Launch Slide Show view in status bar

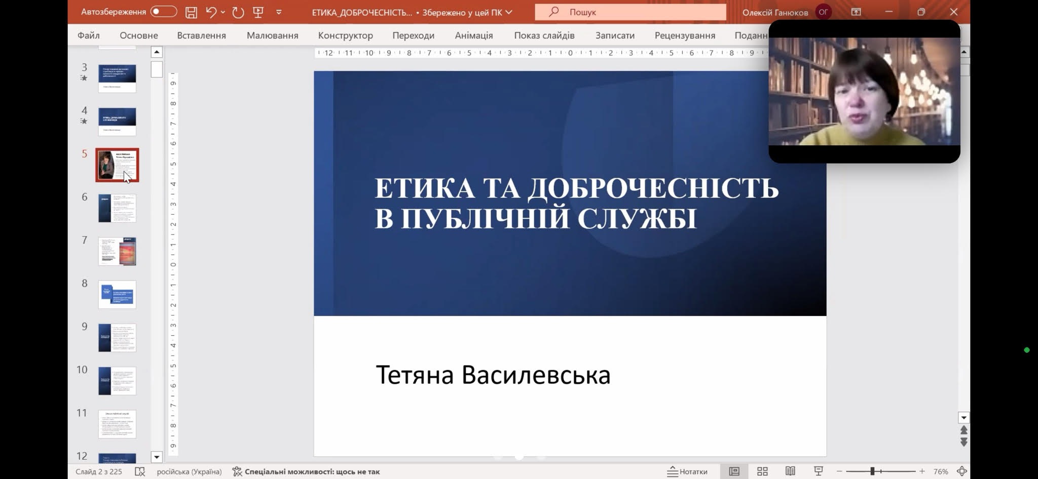click(818, 471)
